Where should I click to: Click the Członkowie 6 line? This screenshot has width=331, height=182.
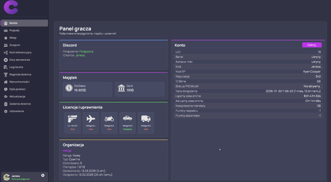pos(72,163)
